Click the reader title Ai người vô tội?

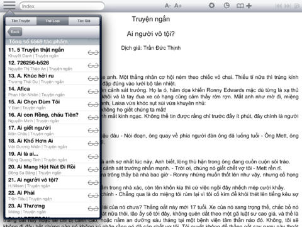click(150, 33)
